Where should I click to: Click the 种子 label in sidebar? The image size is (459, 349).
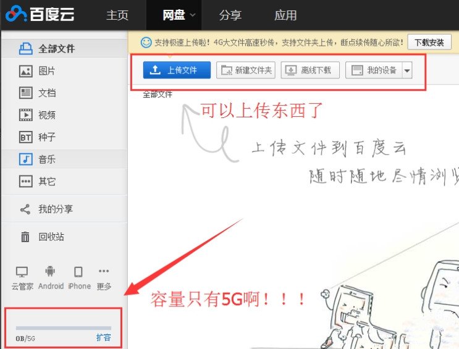click(x=47, y=137)
